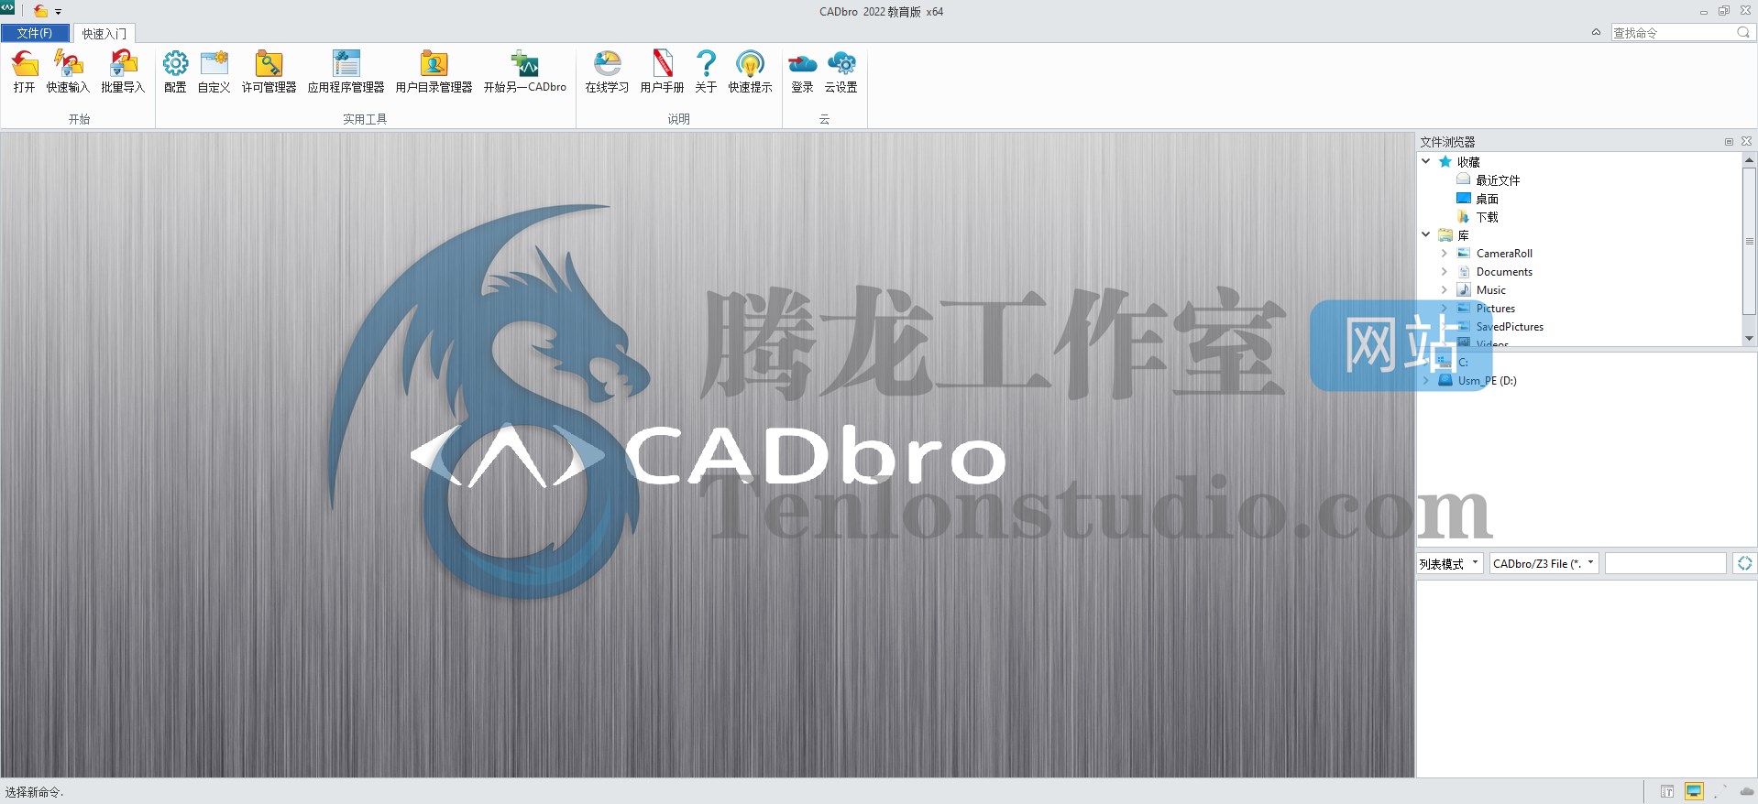Viewport: 1758px width, 804px height.
Task: Click the file tree vertical scrollbar thumb
Action: tap(1749, 241)
